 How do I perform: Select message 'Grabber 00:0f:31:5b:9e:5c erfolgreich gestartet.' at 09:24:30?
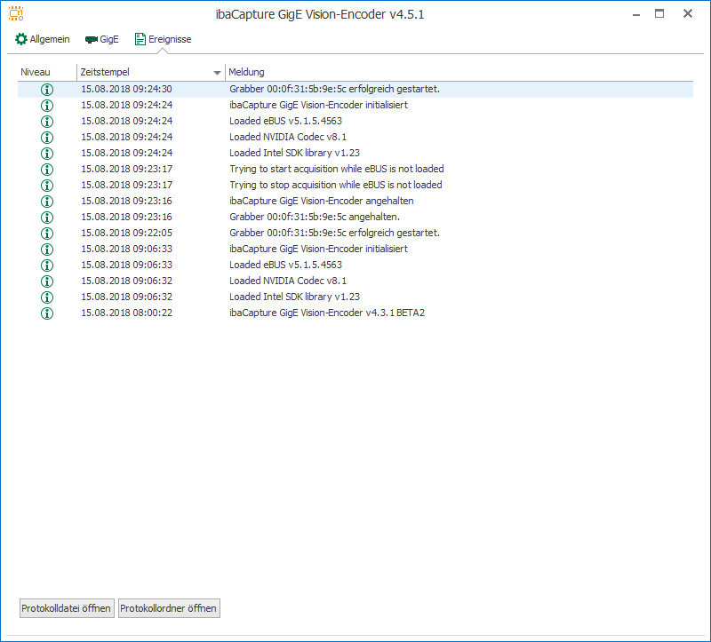[335, 89]
